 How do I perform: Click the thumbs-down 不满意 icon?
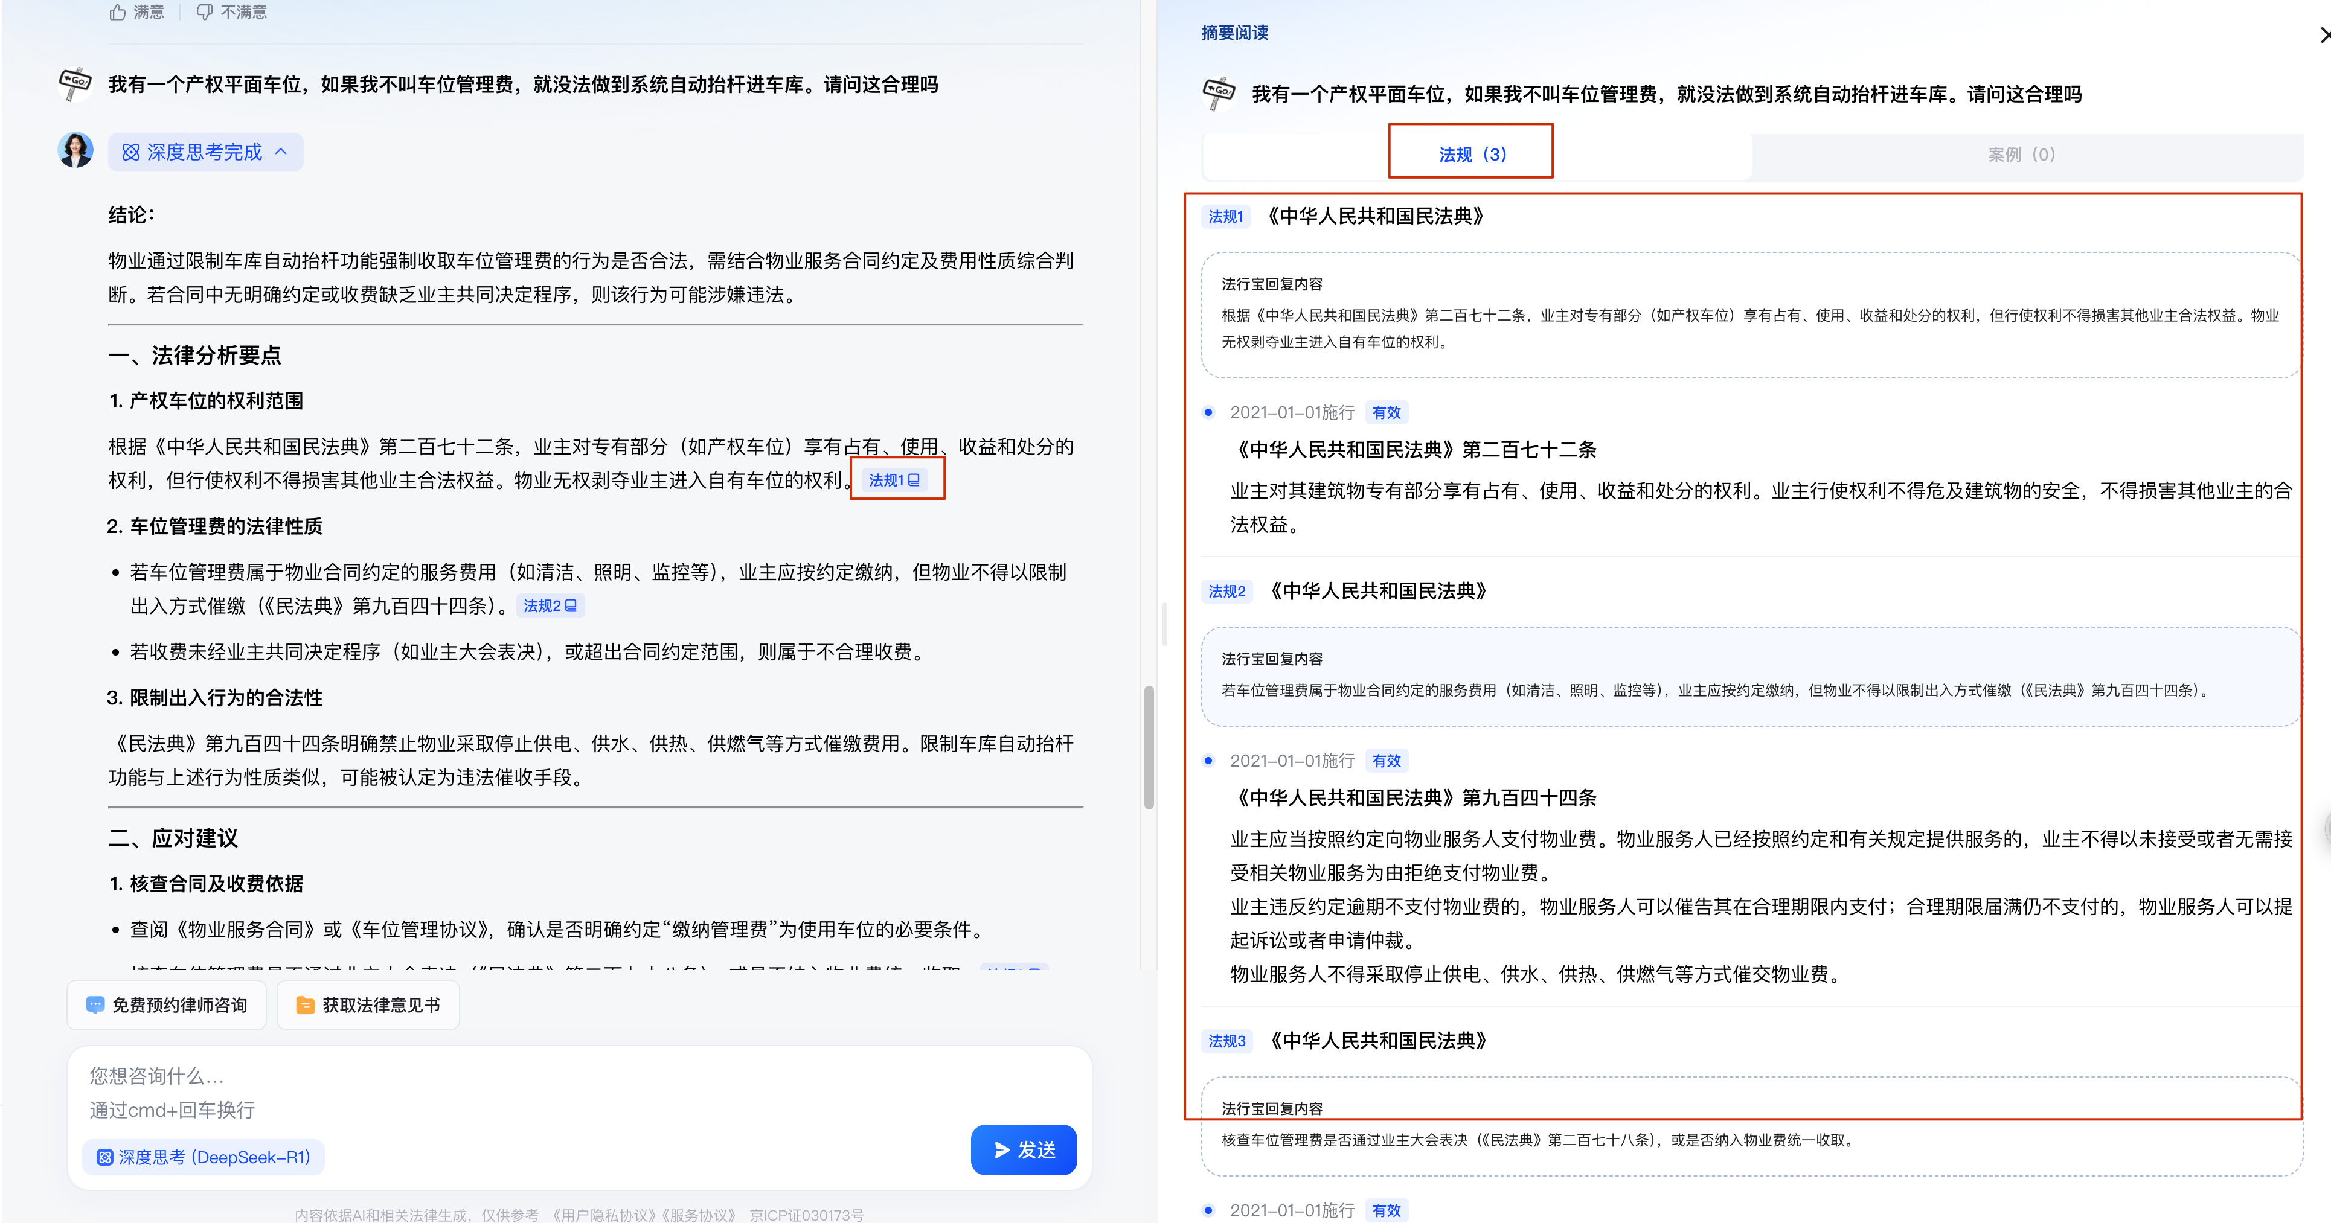pyautogui.click(x=205, y=11)
